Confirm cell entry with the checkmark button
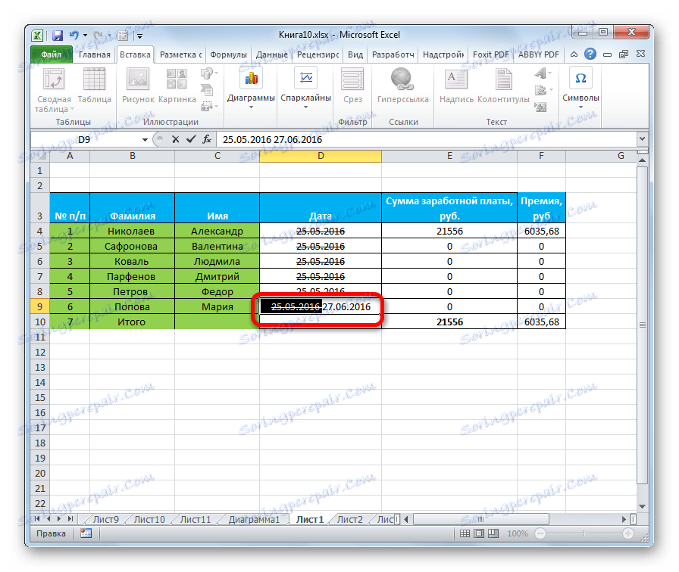This screenshot has width=679, height=572. (x=189, y=139)
